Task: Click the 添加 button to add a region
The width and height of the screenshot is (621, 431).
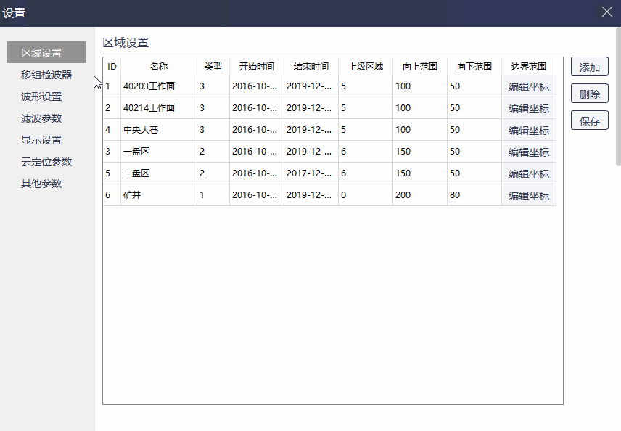Action: tap(589, 66)
